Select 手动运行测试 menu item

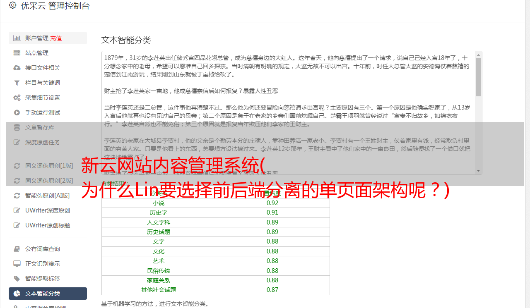[x=48, y=112]
